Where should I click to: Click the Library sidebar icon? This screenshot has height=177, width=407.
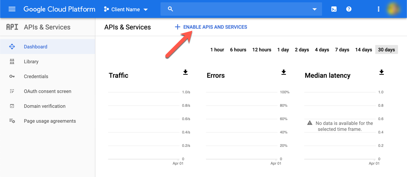pyautogui.click(x=12, y=62)
